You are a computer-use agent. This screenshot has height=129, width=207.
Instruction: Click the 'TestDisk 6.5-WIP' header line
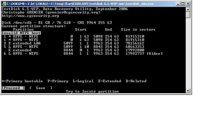[x=65, y=9]
